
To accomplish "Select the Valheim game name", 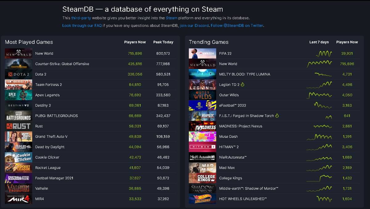I will (42, 188).
